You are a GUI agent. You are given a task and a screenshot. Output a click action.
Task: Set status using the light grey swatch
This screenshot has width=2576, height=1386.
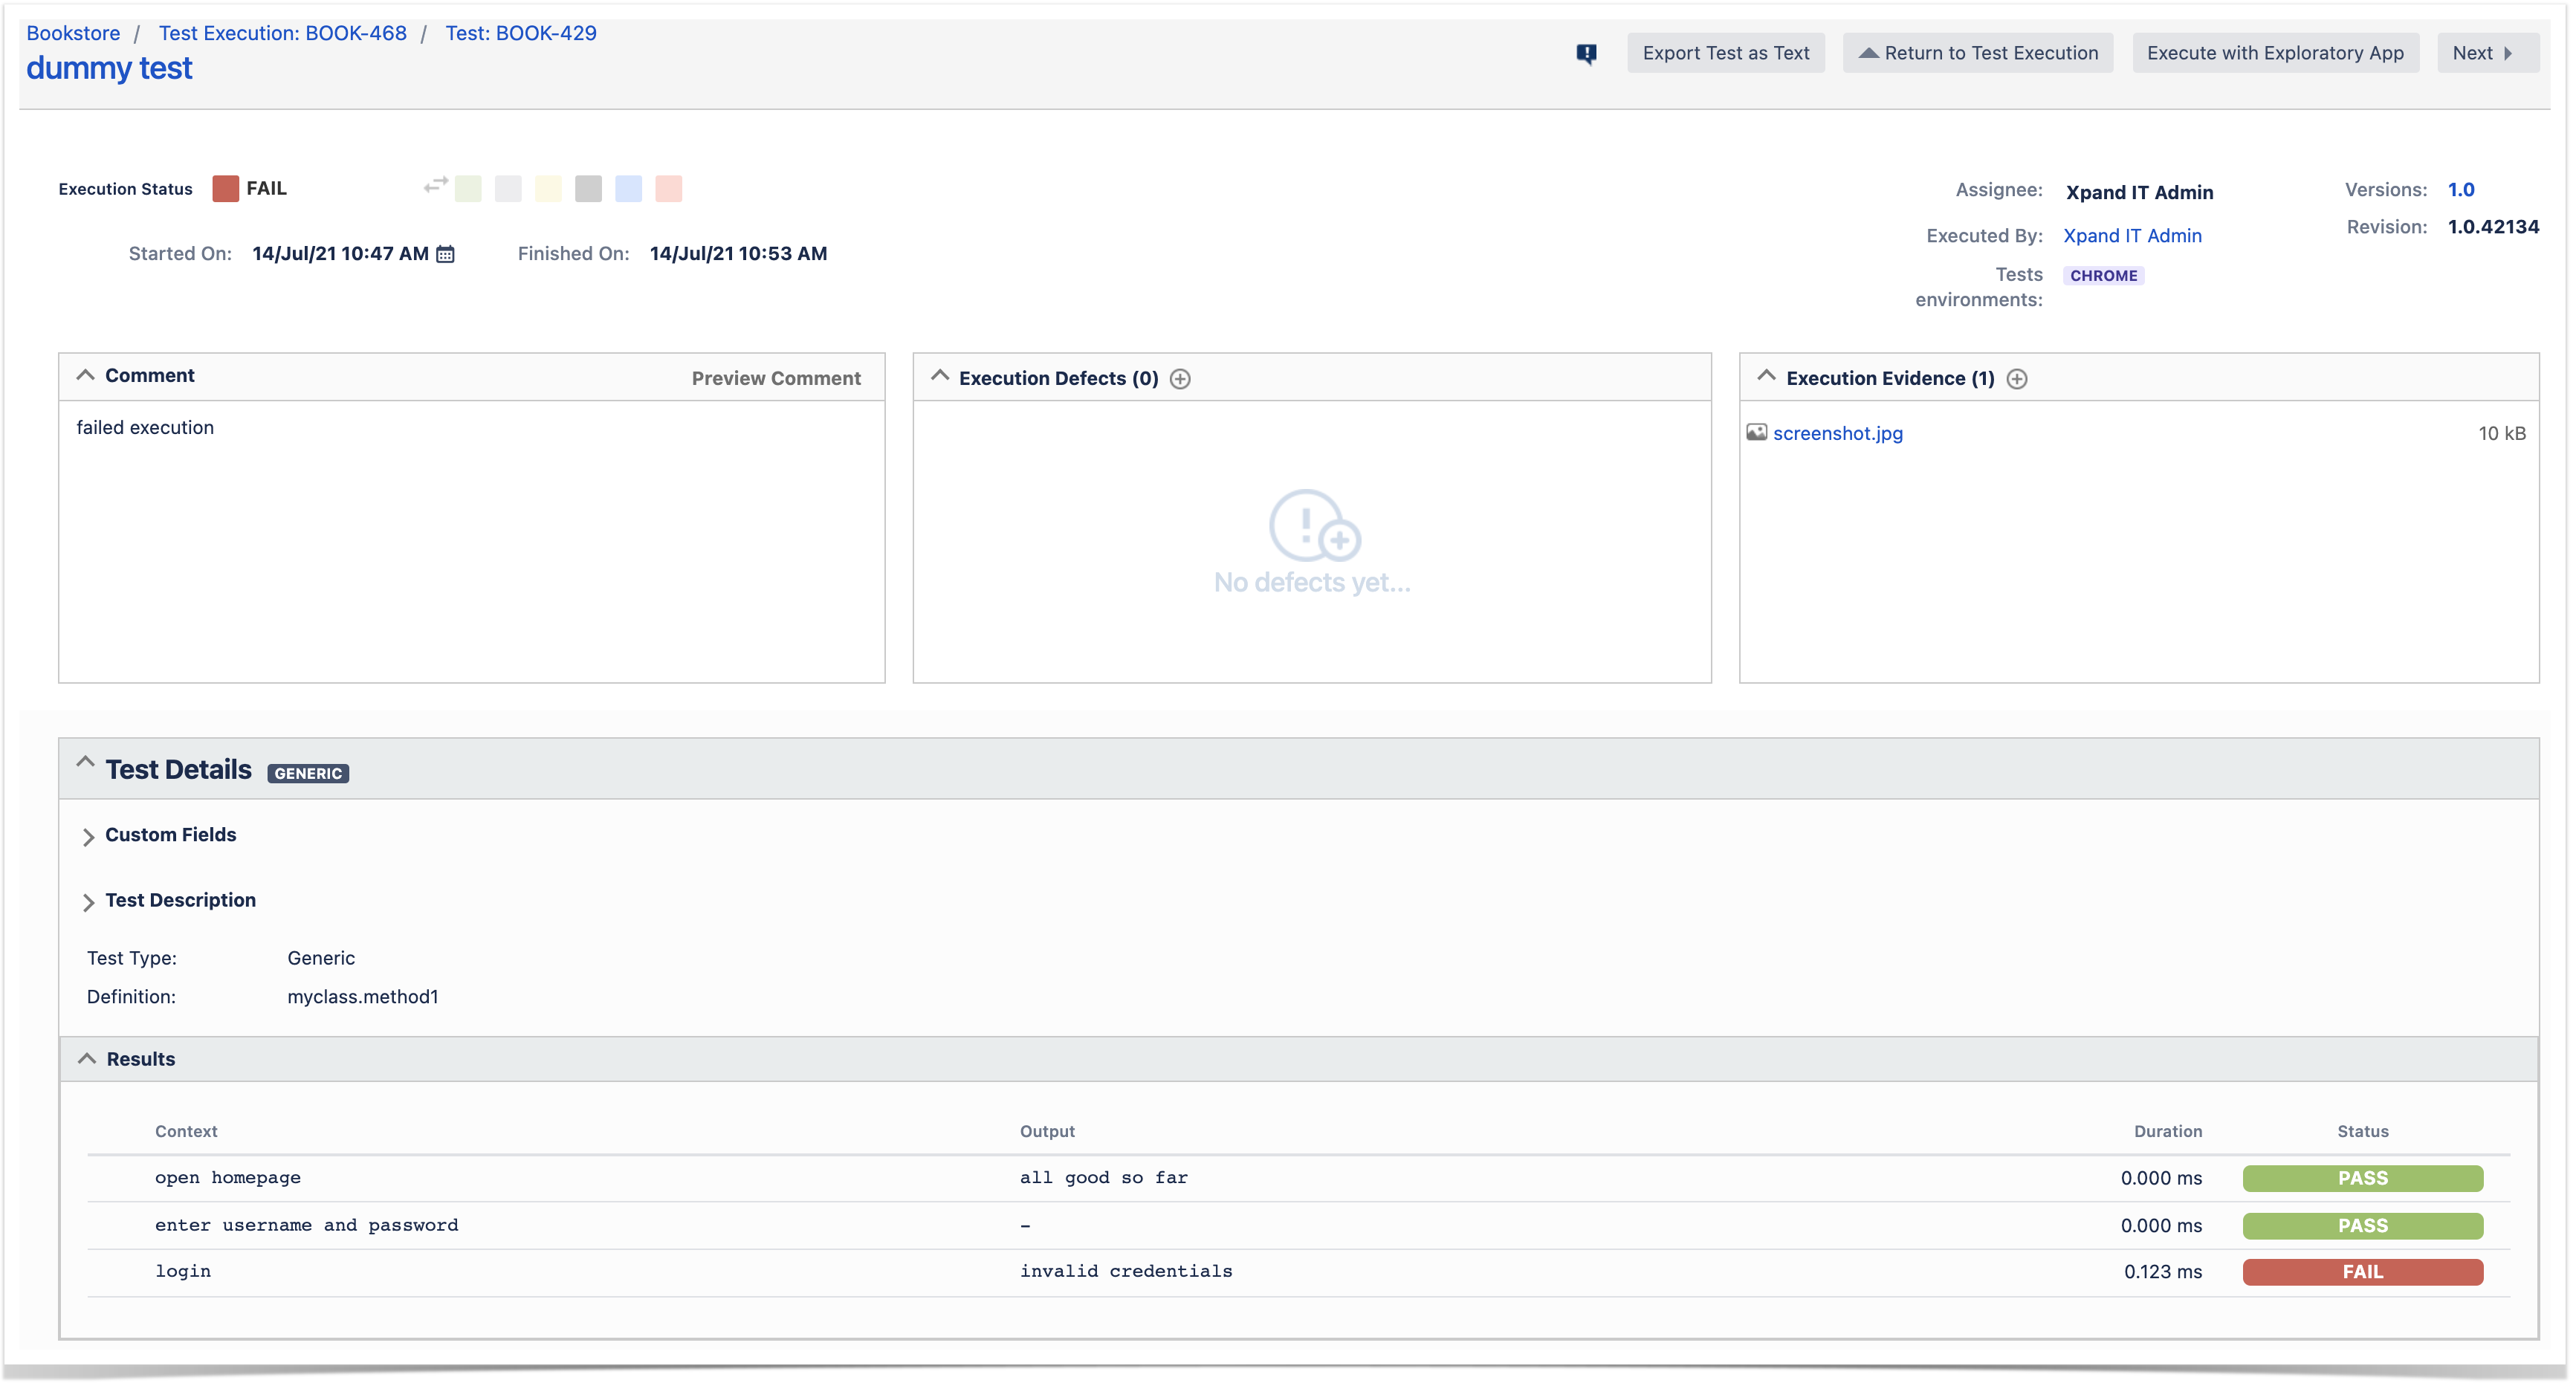(508, 189)
